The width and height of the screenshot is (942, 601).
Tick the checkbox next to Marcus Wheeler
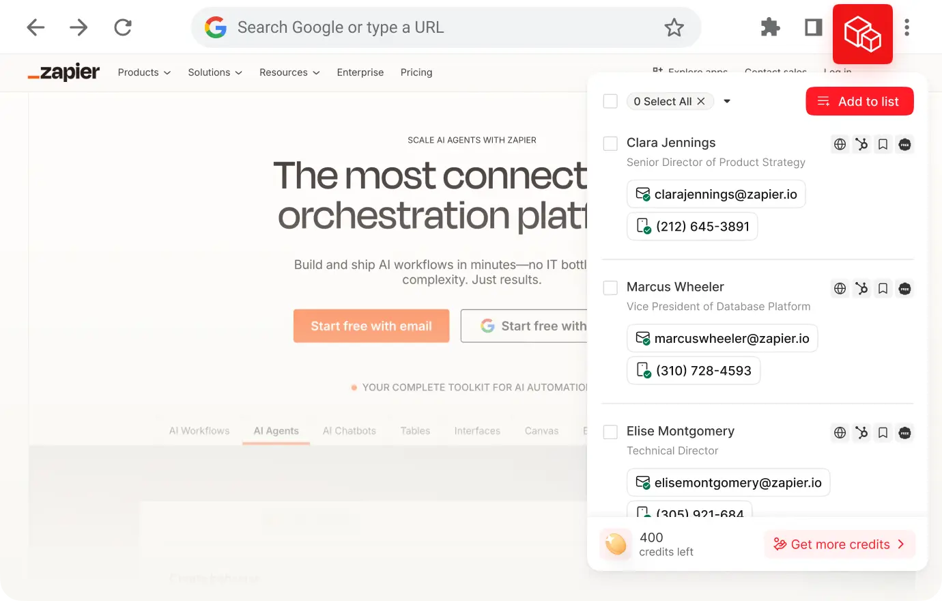610,288
